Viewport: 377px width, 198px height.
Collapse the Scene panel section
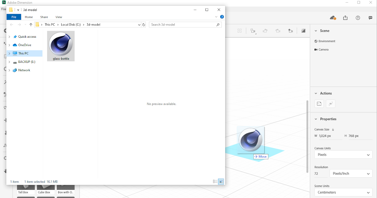coord(316,31)
